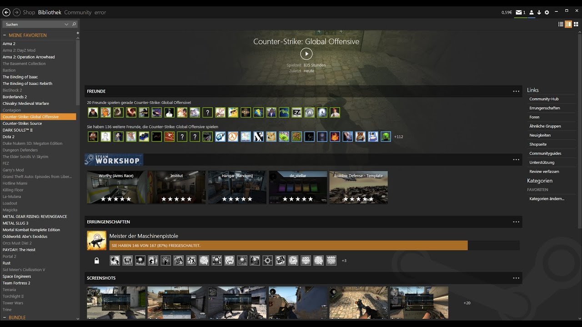Image resolution: width=582 pixels, height=327 pixels.
Task: Show the +112 more friends
Action: (398, 137)
